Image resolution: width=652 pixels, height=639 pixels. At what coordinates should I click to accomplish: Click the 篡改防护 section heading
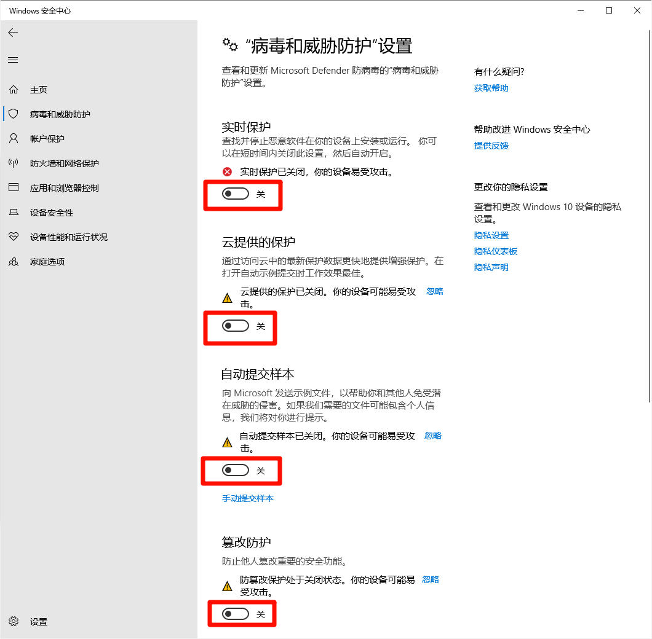(246, 542)
